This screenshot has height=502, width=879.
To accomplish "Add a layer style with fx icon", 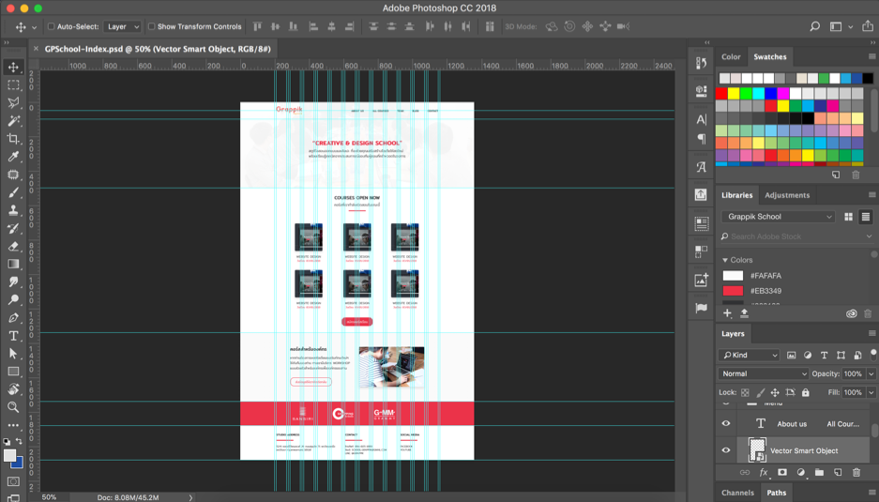I will [763, 472].
